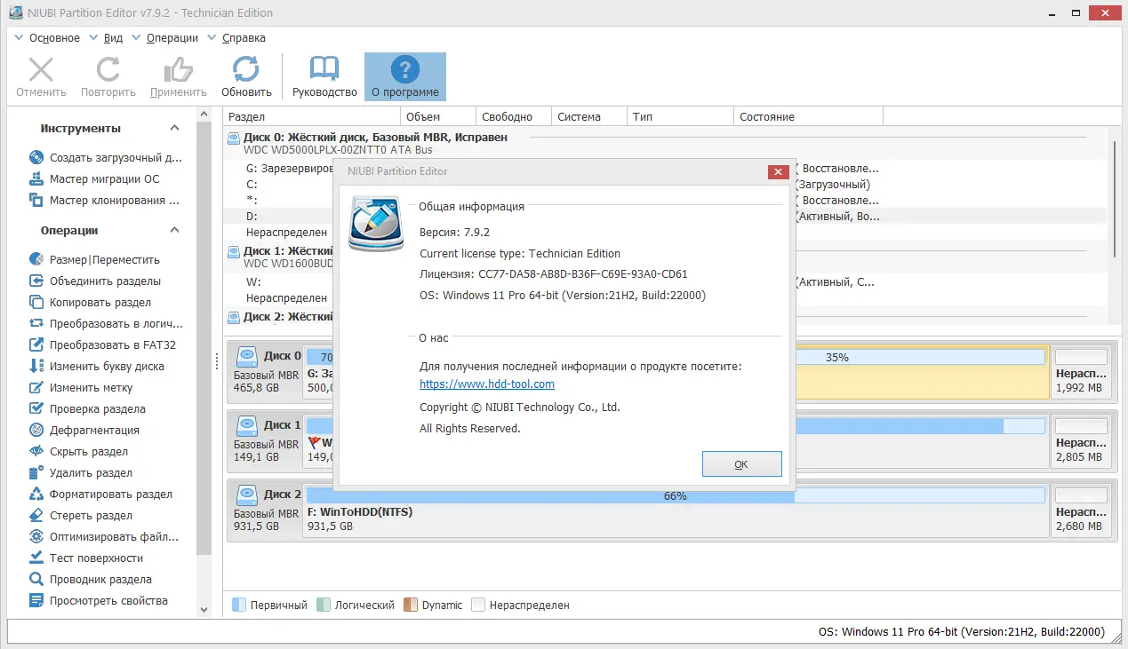Click Dynamic legend color swatch
The width and height of the screenshot is (1128, 649).
[410, 605]
